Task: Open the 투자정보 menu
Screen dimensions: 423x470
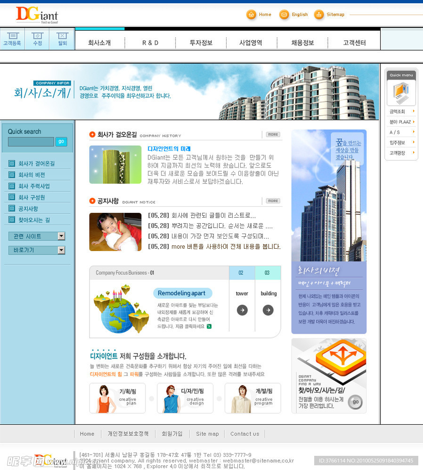Action: (x=201, y=43)
